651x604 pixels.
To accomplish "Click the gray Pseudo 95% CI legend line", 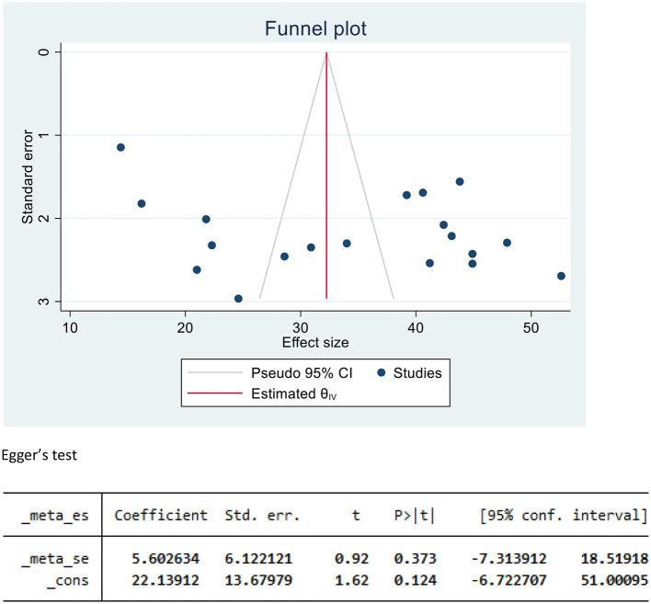I will [x=217, y=373].
